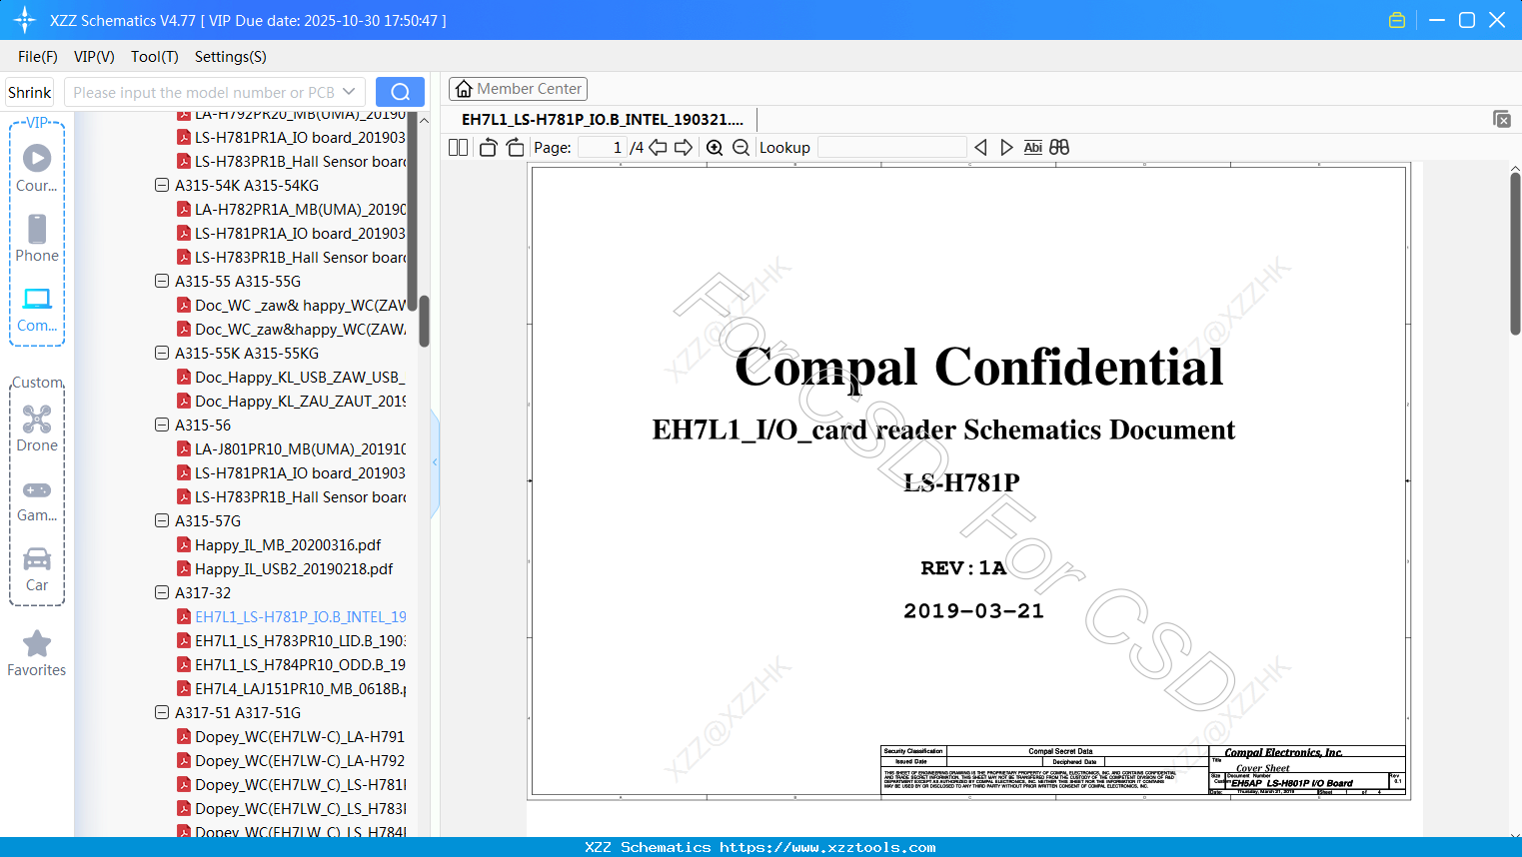This screenshot has height=857, width=1522.
Task: Open Dopey_WC(EH7LW-C)_LA-H792 file
Action: coord(300,760)
